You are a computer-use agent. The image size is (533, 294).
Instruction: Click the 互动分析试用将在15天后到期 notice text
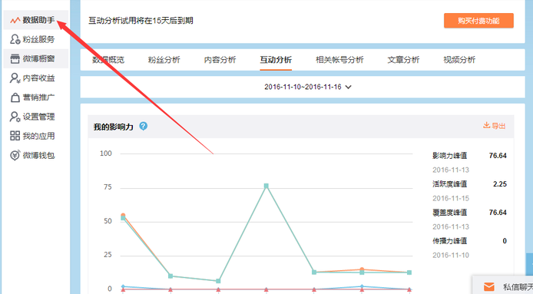point(141,21)
